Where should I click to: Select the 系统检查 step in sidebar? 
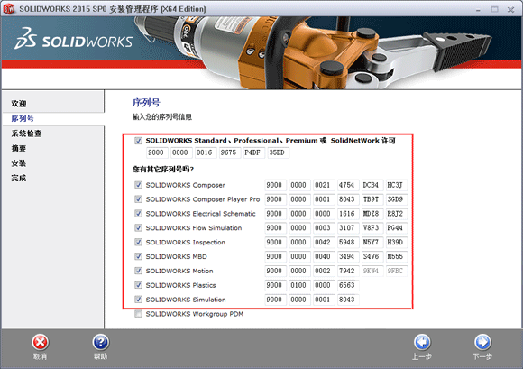(x=26, y=134)
